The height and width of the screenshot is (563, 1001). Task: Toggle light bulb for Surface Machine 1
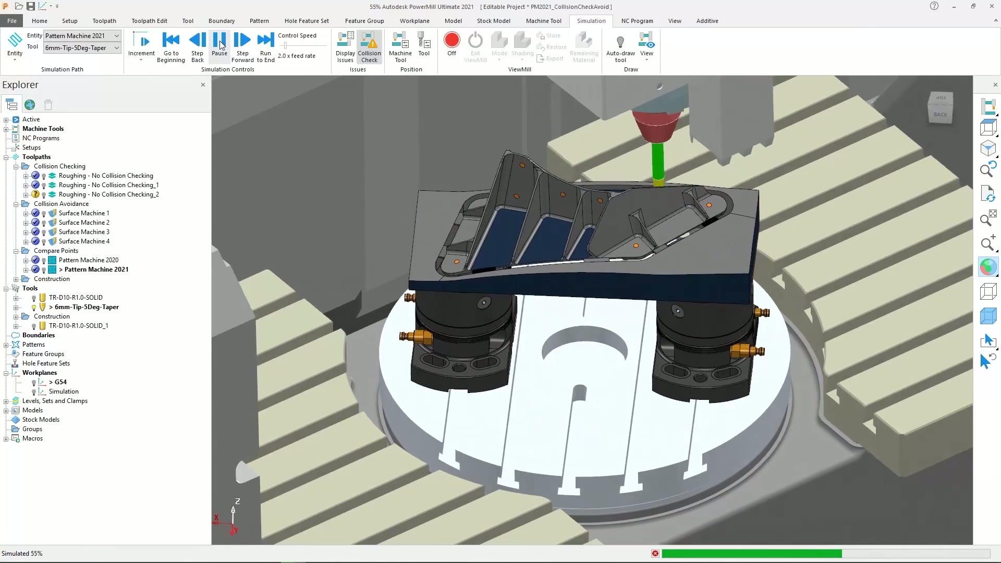point(44,214)
